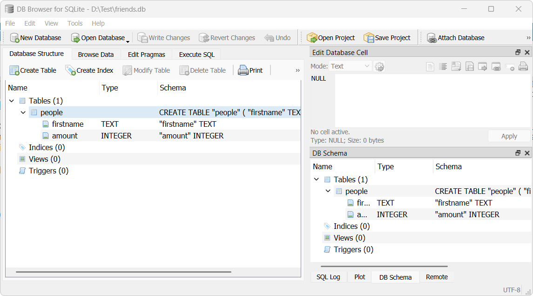The height and width of the screenshot is (296, 533).
Task: Click the word wrap icon in the cell editor
Action: point(443,66)
